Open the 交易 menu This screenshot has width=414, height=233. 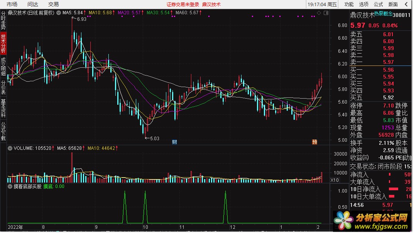pyautogui.click(x=54, y=4)
